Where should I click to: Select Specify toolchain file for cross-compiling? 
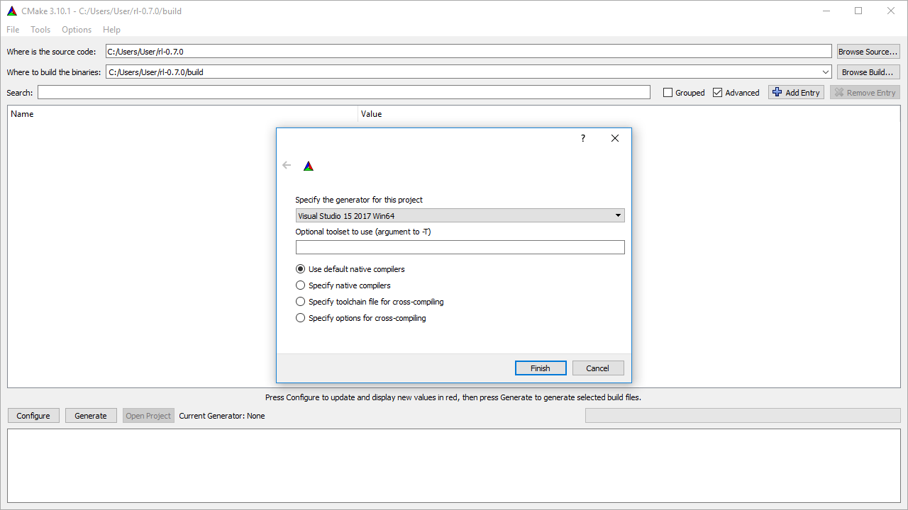tap(300, 301)
